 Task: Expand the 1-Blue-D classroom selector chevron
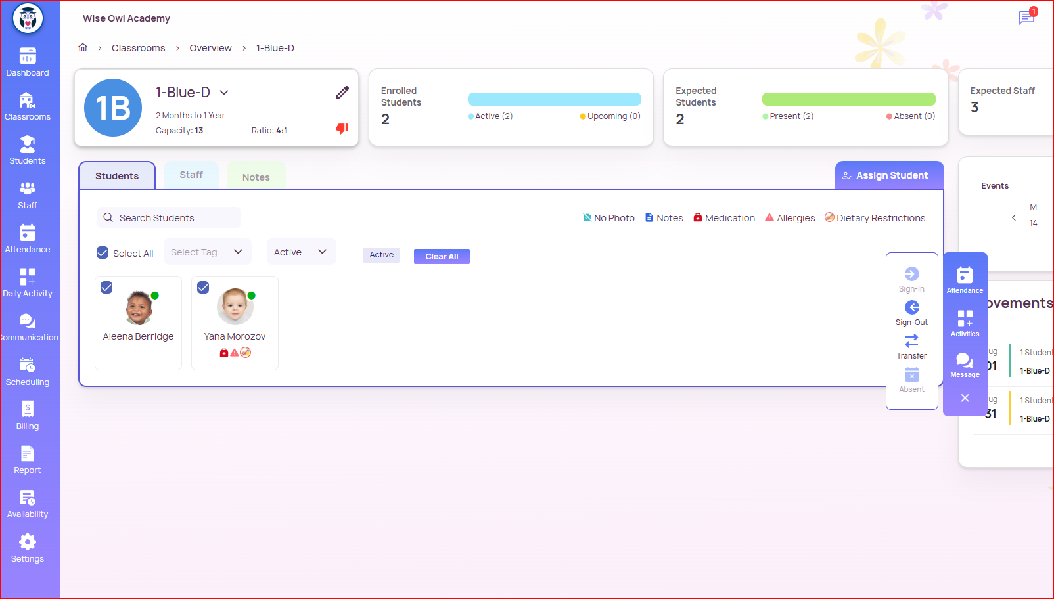[x=224, y=93]
